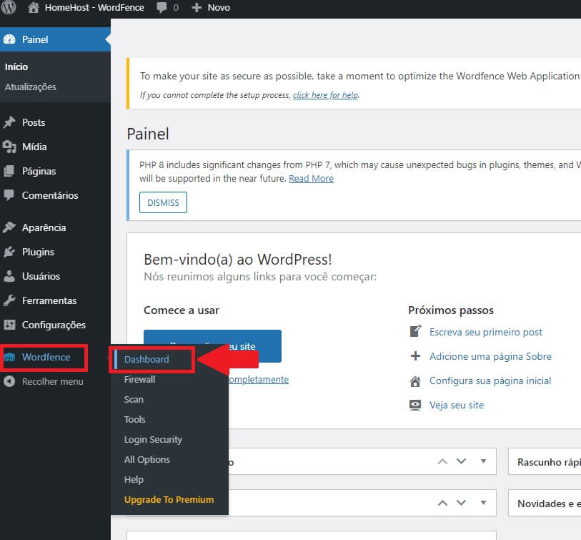
Task: Open Aparência menu via brush icon
Action: (9, 227)
